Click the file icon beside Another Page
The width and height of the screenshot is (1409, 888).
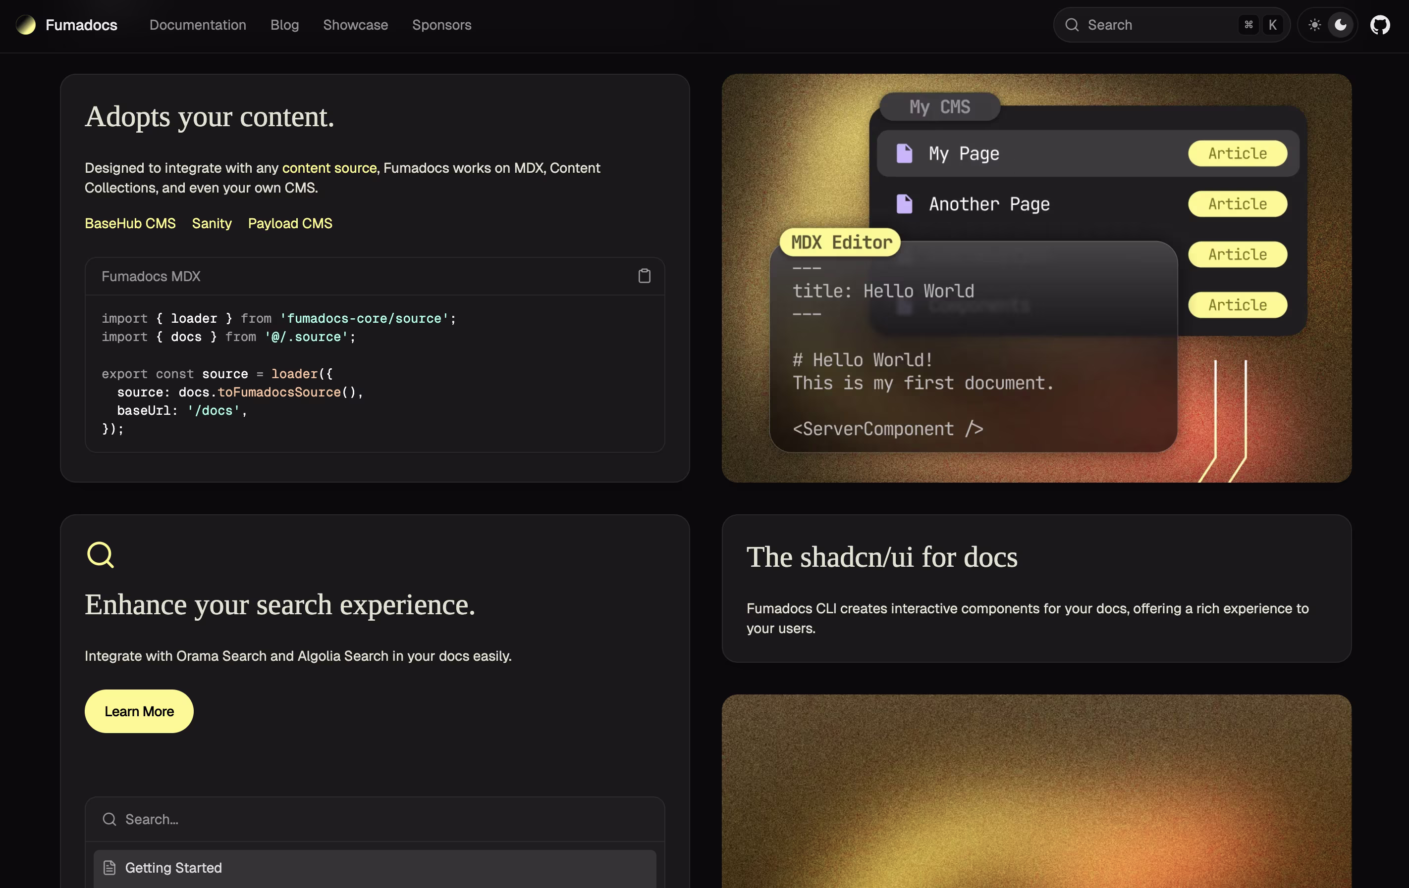[905, 204]
